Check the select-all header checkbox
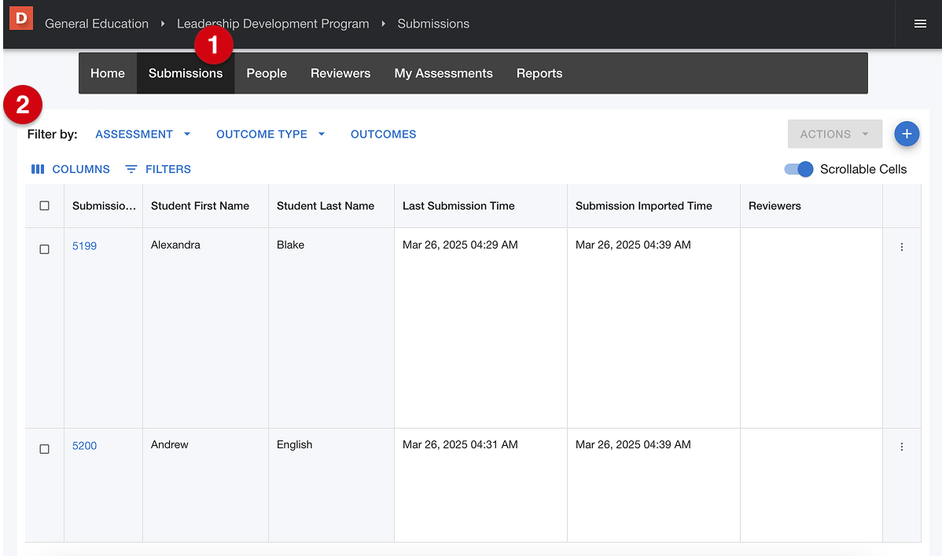The width and height of the screenshot is (942, 556). click(45, 206)
